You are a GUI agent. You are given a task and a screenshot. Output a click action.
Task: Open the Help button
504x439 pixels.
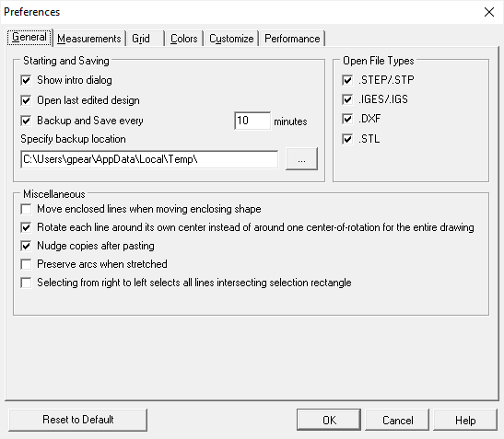click(465, 420)
